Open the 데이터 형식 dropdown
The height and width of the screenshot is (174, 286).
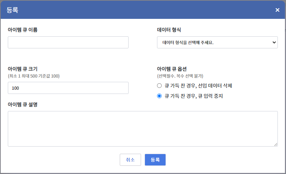(217, 42)
